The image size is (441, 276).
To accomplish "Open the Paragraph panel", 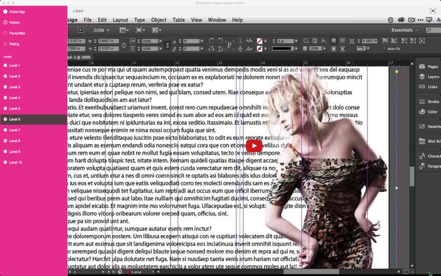I will tap(429, 166).
